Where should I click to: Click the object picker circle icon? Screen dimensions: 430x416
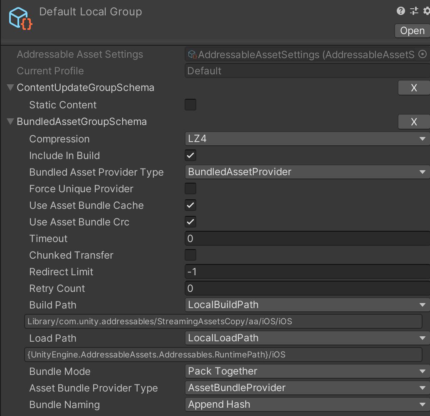[423, 54]
